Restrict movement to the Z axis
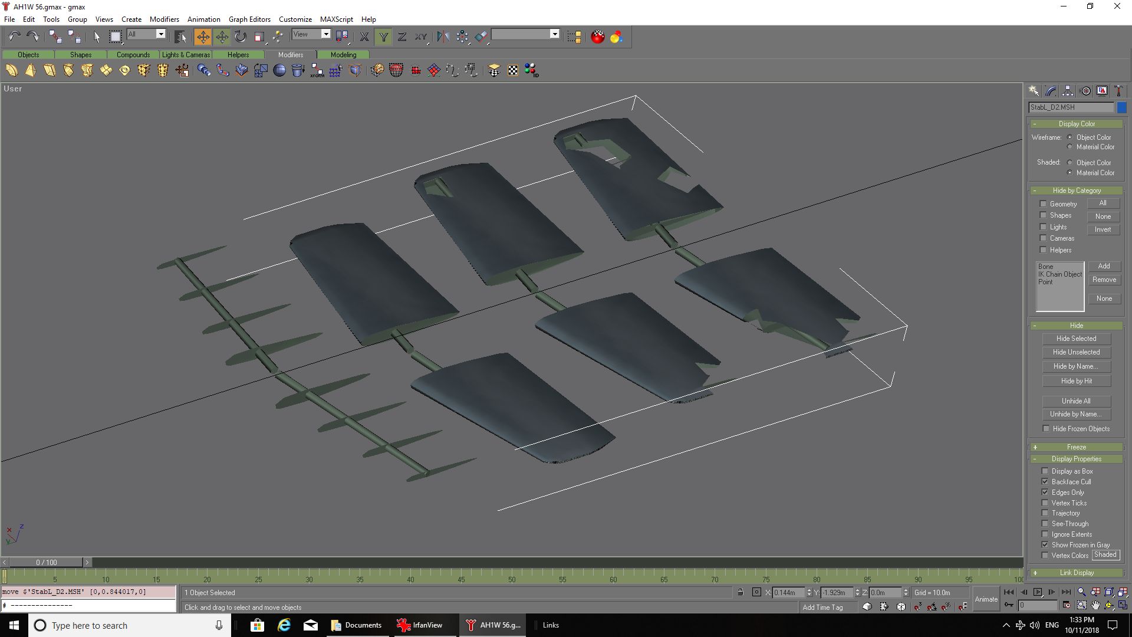Viewport: 1132px width, 637px height. (402, 37)
